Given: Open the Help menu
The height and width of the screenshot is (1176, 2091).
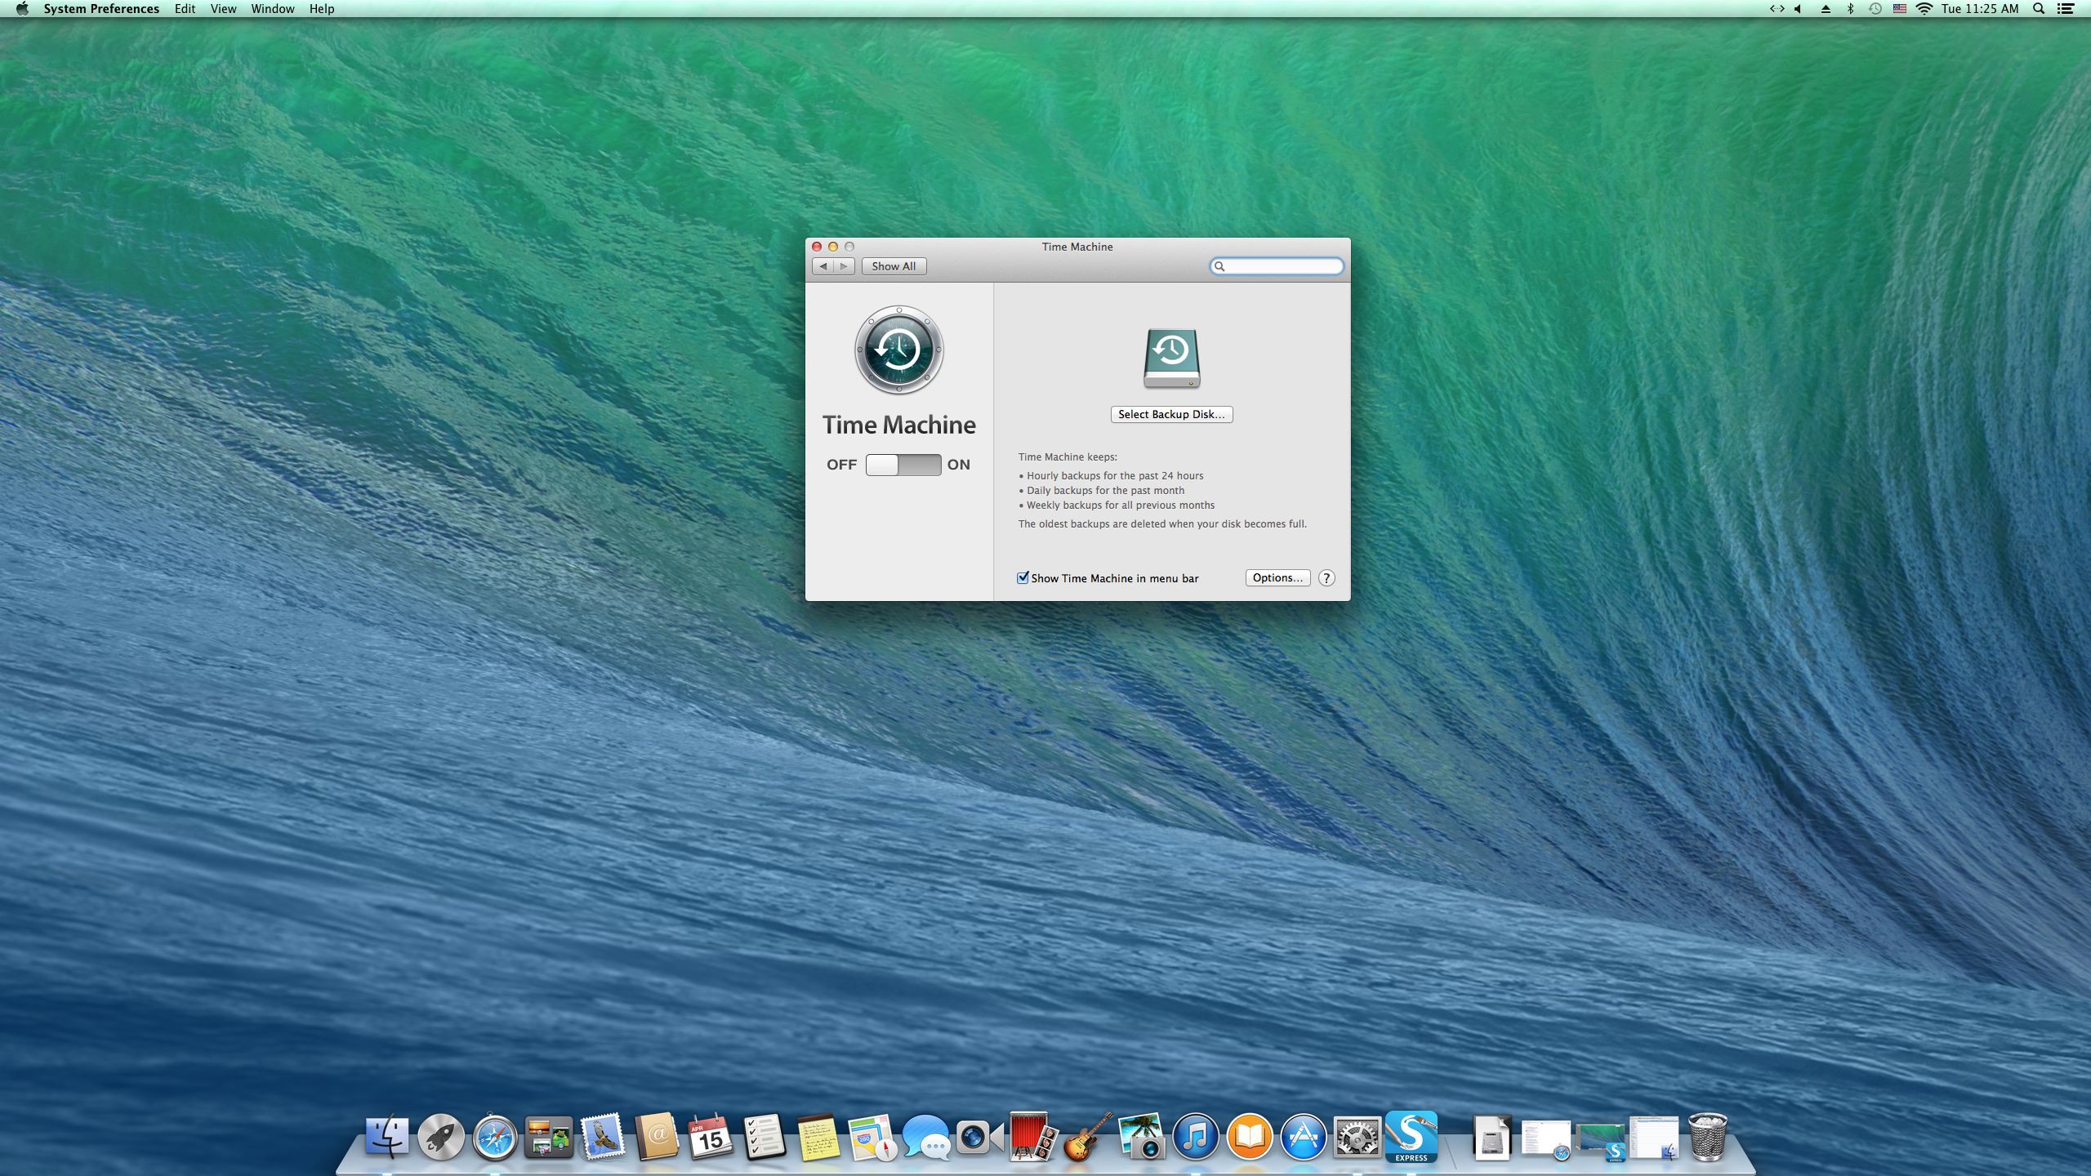Looking at the screenshot, I should [x=322, y=9].
